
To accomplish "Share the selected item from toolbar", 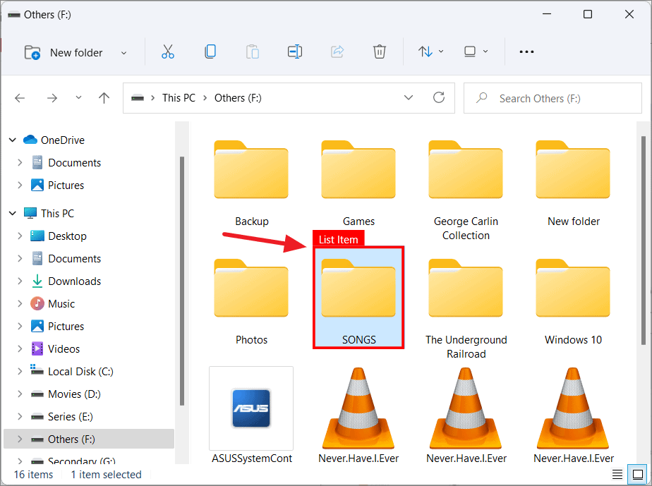I will 337,51.
